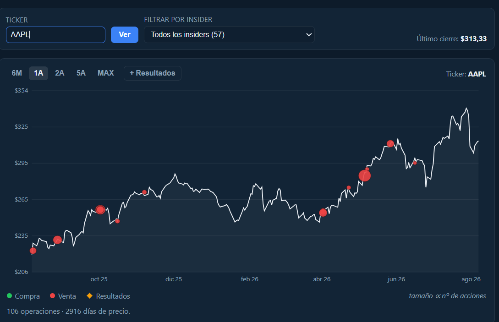
Task: Click the Venta legend label
Action: click(67, 296)
